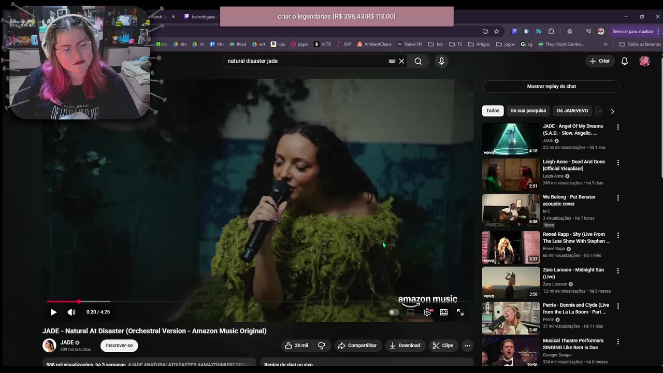The height and width of the screenshot is (373, 663).
Task: Close the Watch browser tab
Action: [x=173, y=17]
